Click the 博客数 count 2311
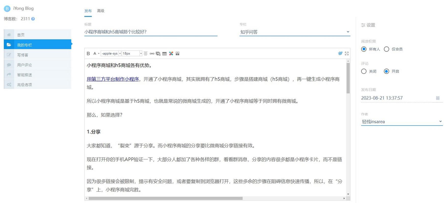This screenshot has height=203, width=447. [x=25, y=19]
